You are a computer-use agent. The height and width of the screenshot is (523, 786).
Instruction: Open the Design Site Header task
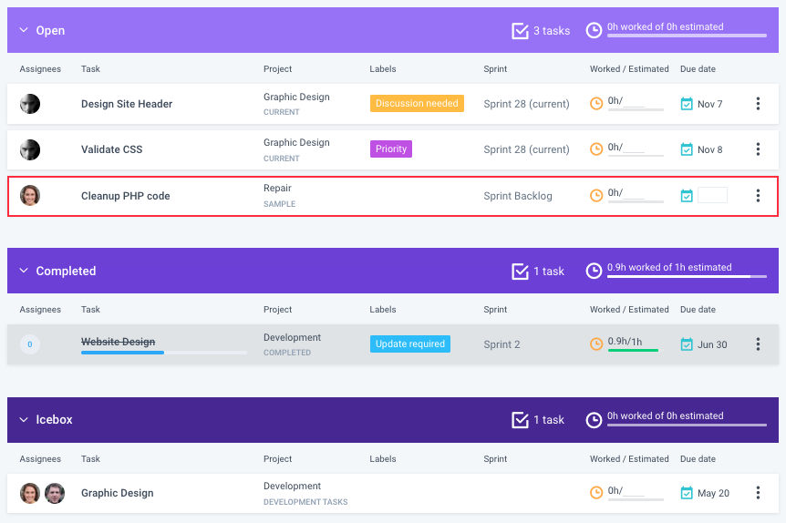[x=127, y=104]
